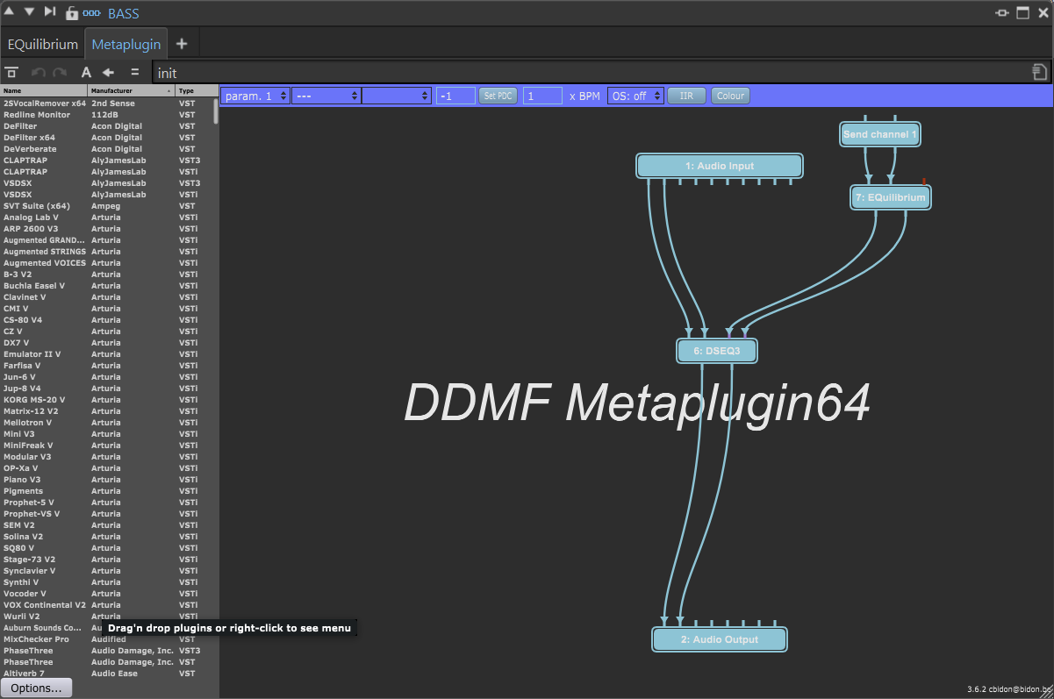
Task: Click the equals icon before the init field
Action: pos(133,72)
